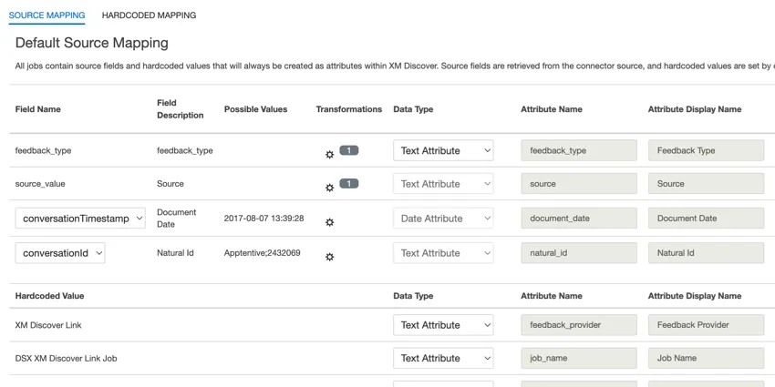Viewport: 775px width, 387px height.
Task: Click the feedback_type attribute name field
Action: tap(578, 150)
